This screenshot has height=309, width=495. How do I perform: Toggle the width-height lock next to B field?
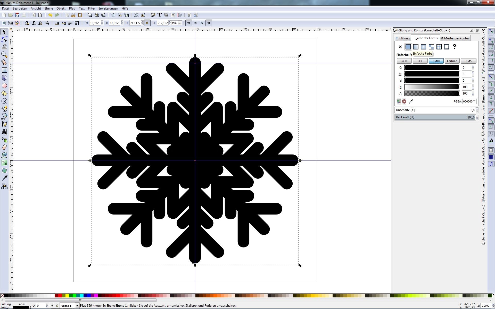147,23
